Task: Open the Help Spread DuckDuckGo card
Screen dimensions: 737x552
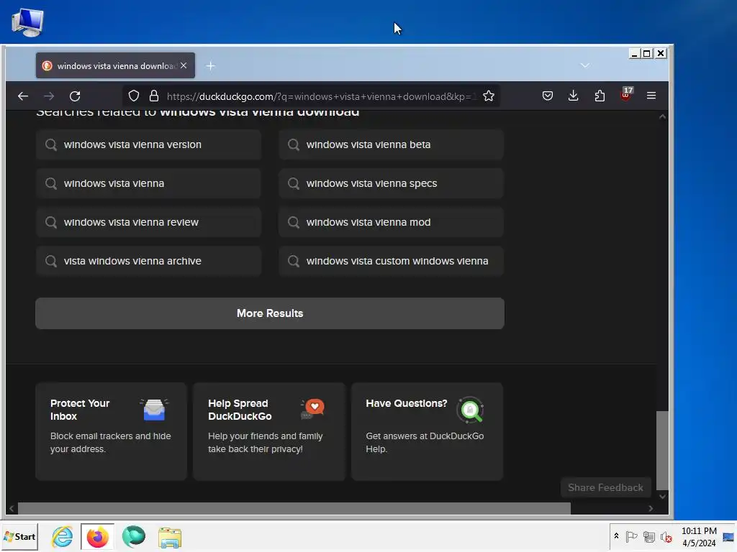Action: 269,432
